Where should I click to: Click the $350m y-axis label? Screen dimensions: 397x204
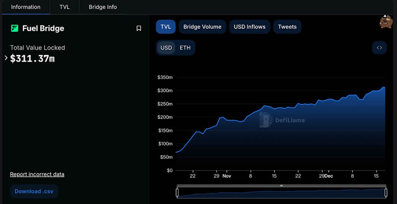[x=165, y=77]
